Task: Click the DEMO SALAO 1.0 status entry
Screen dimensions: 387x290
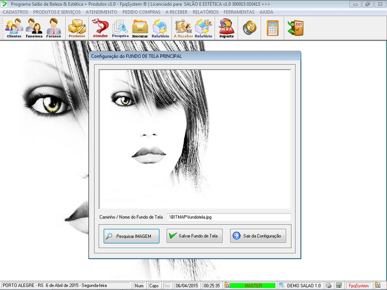Action: point(303,286)
